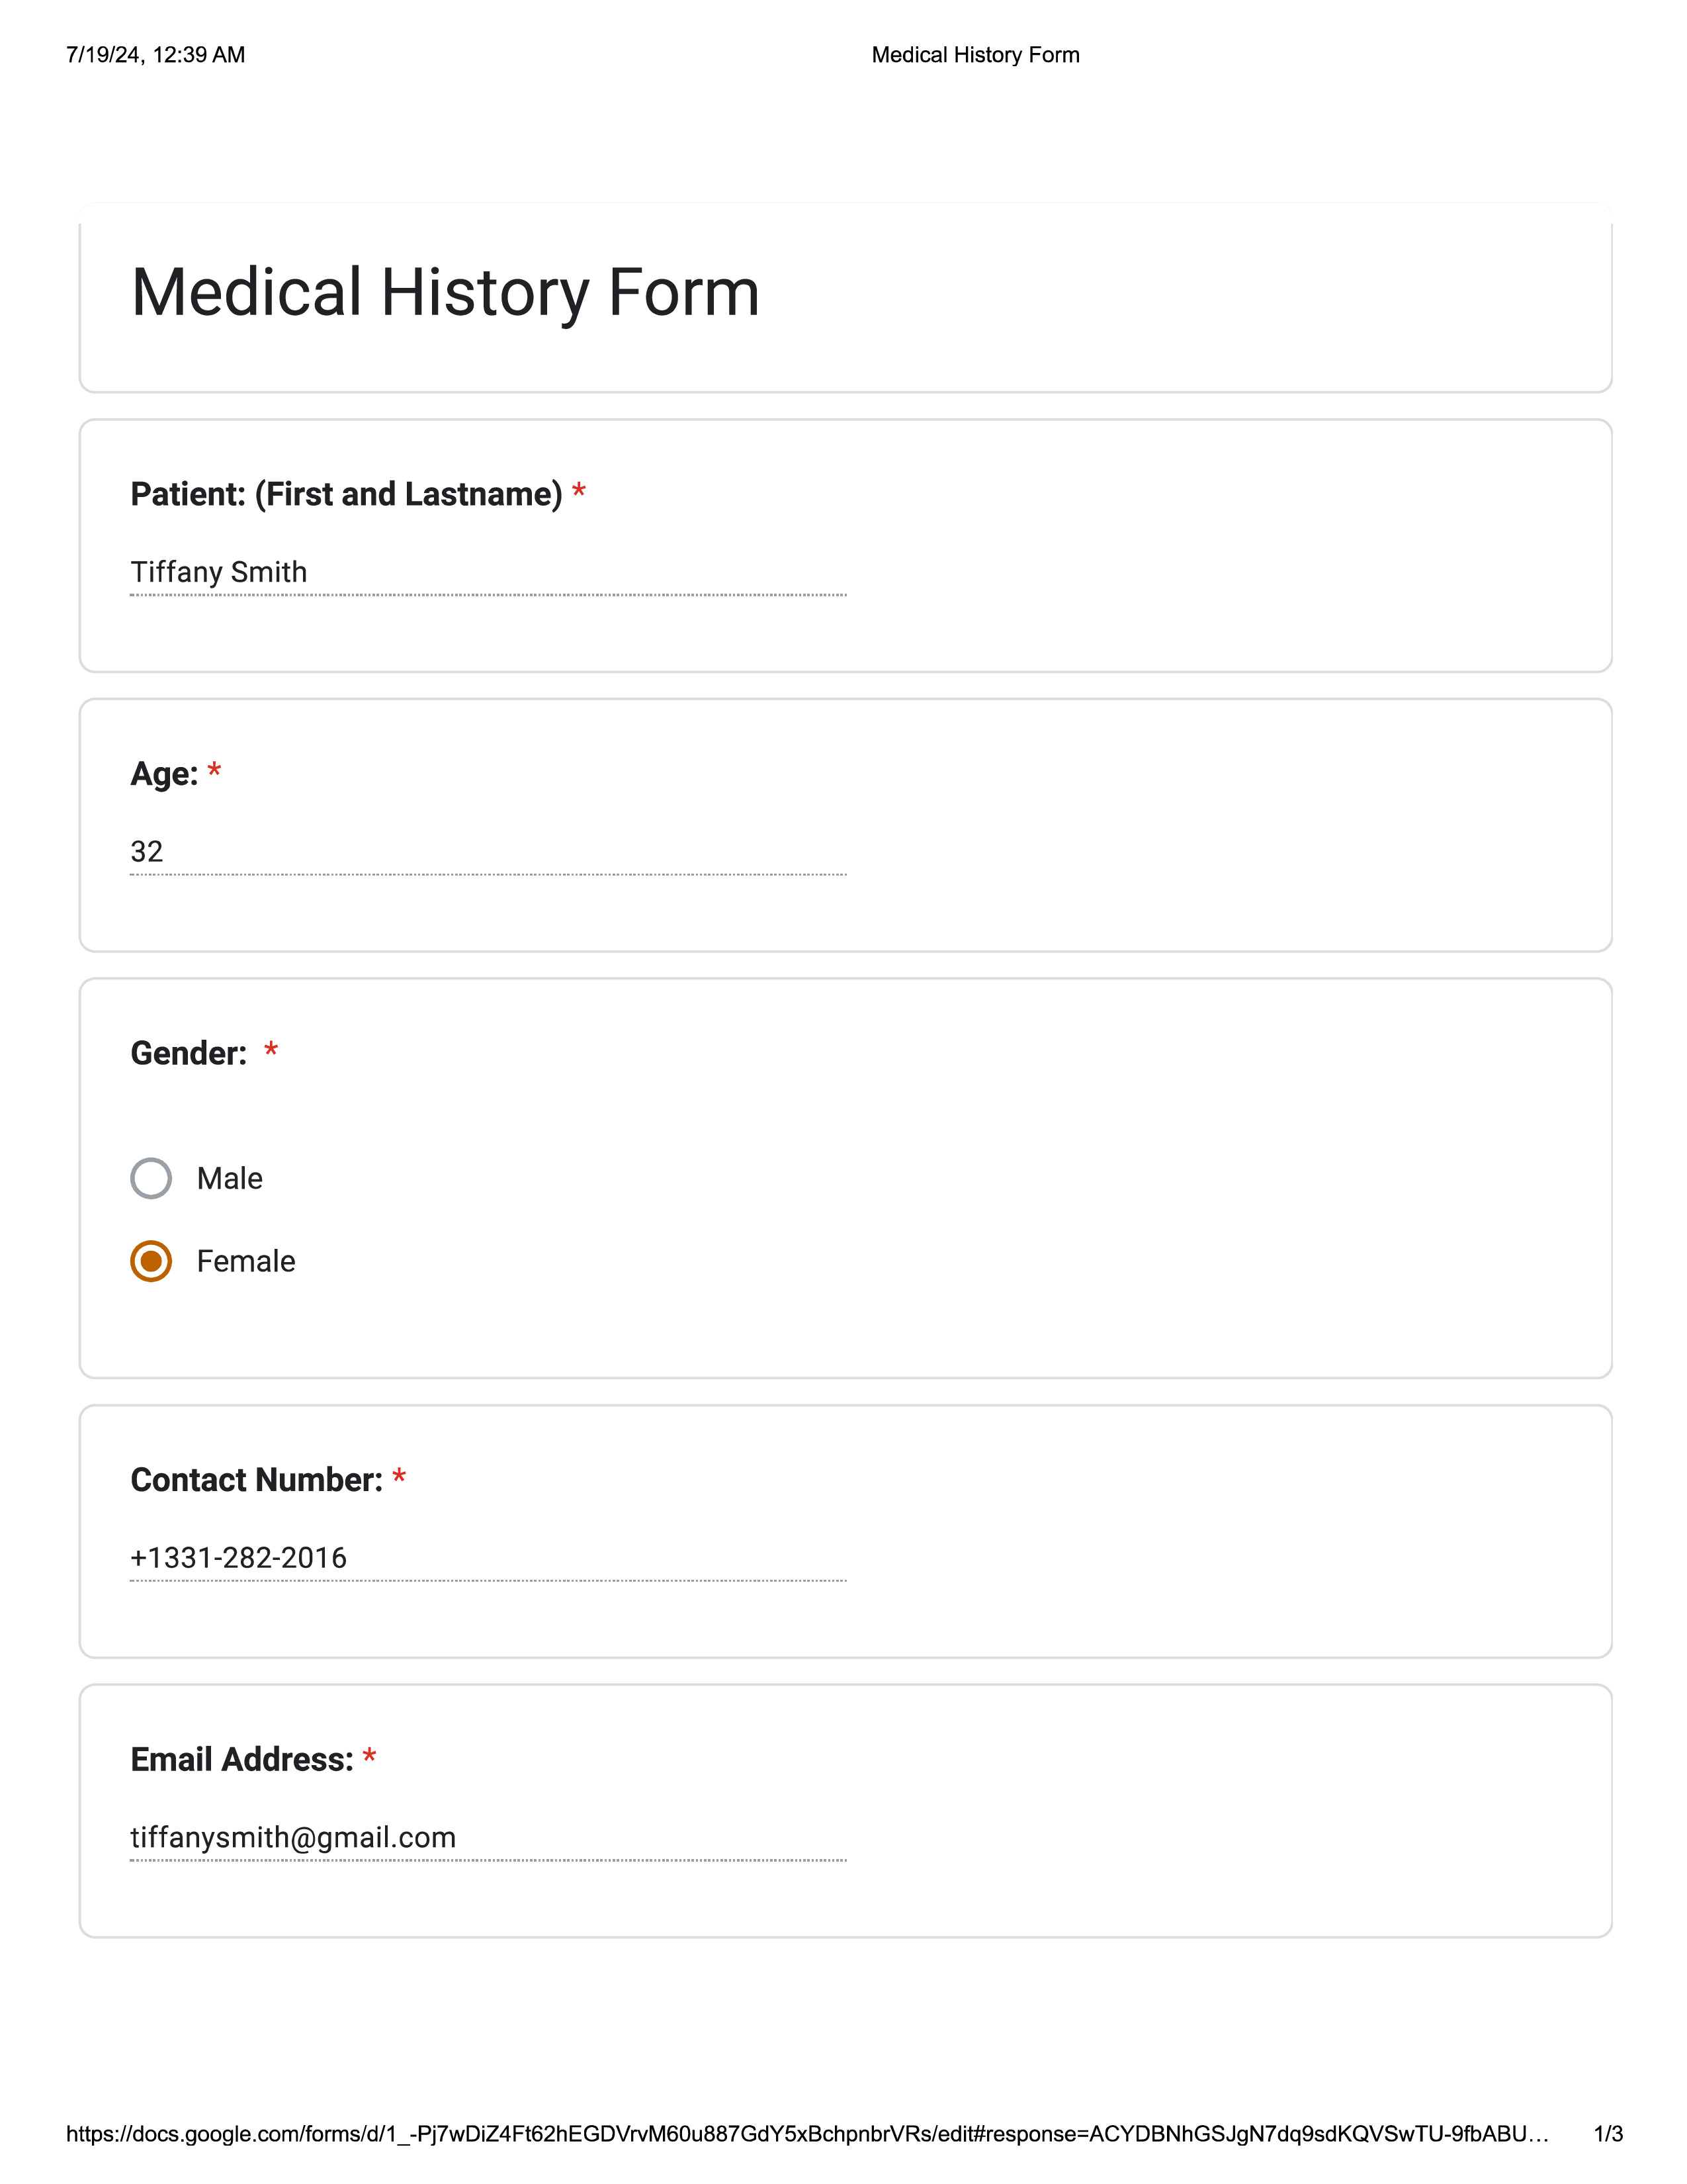Click the Age field showing 32

coord(488,852)
